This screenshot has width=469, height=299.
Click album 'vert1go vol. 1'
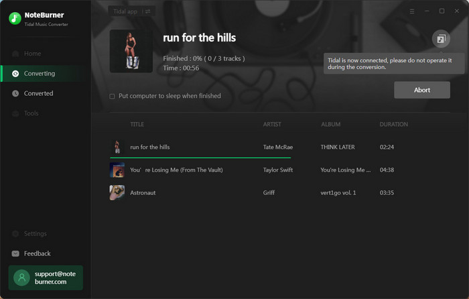coord(338,193)
